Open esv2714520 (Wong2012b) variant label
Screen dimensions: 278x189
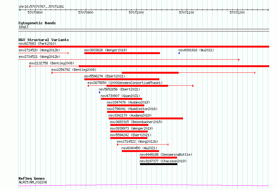[x=39, y=50]
